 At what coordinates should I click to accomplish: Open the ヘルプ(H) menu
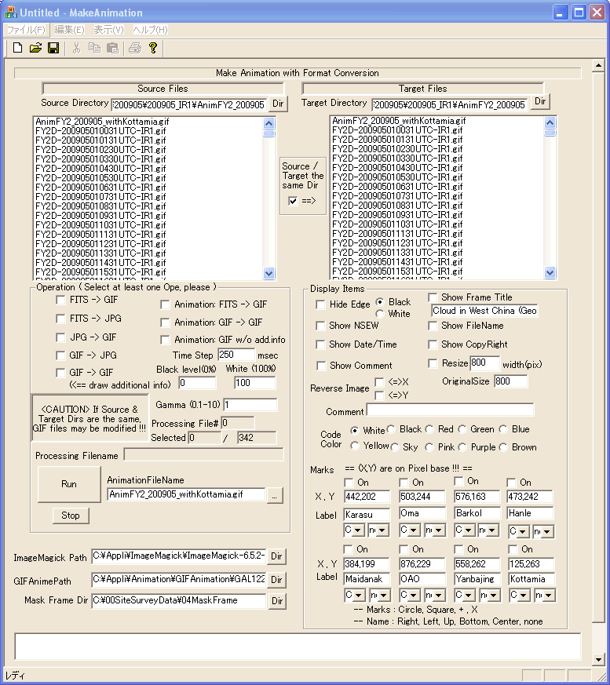pos(150,29)
